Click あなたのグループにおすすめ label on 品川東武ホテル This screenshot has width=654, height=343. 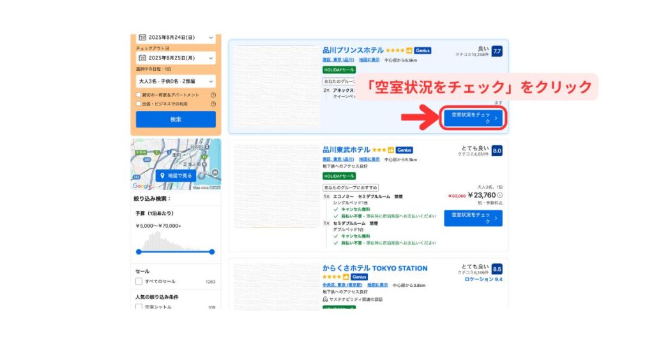(x=351, y=187)
